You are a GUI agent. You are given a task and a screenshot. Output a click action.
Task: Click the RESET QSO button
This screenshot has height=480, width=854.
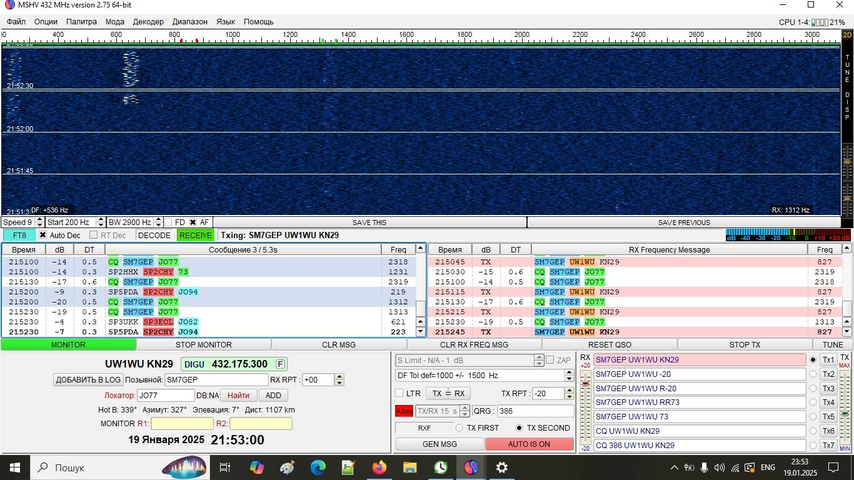point(610,344)
